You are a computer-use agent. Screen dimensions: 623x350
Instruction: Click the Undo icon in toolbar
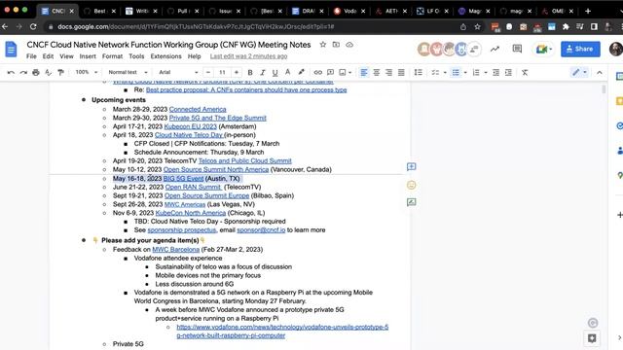pyautogui.click(x=11, y=72)
